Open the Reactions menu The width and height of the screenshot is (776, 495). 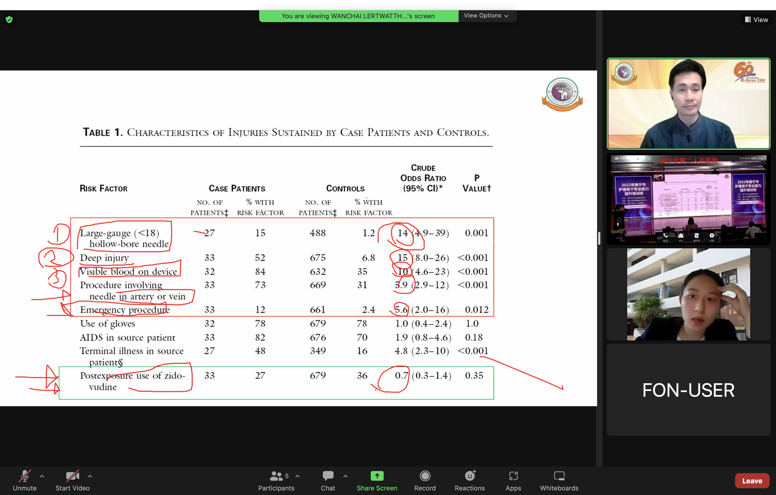click(x=470, y=480)
